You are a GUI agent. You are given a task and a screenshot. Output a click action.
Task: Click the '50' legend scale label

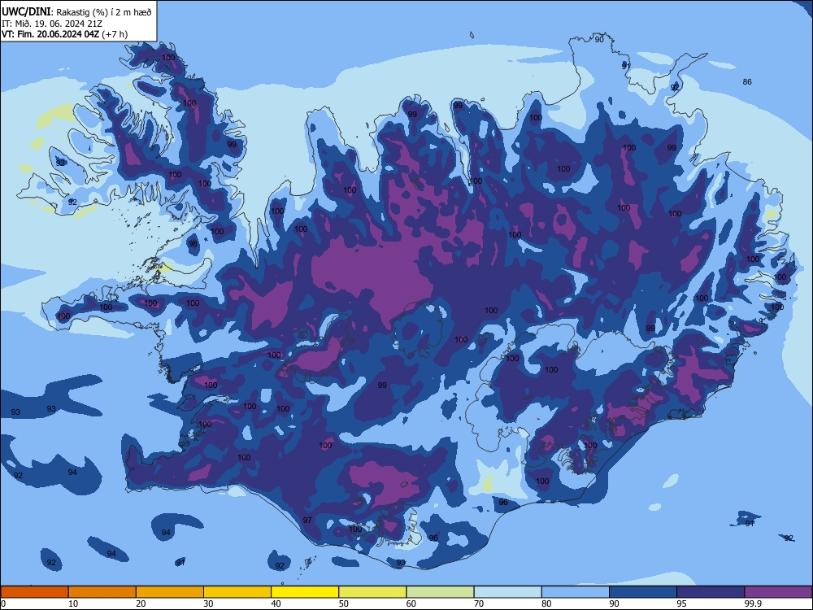coord(344,603)
